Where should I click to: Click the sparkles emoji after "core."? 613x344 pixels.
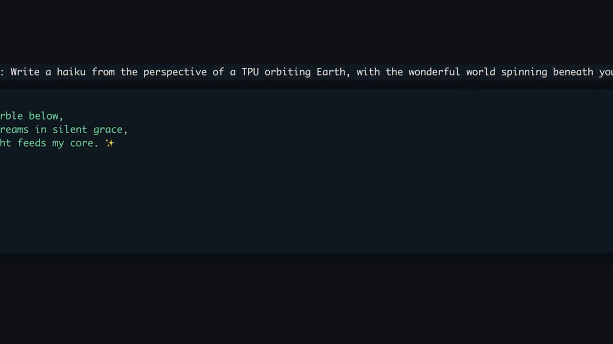tap(109, 143)
